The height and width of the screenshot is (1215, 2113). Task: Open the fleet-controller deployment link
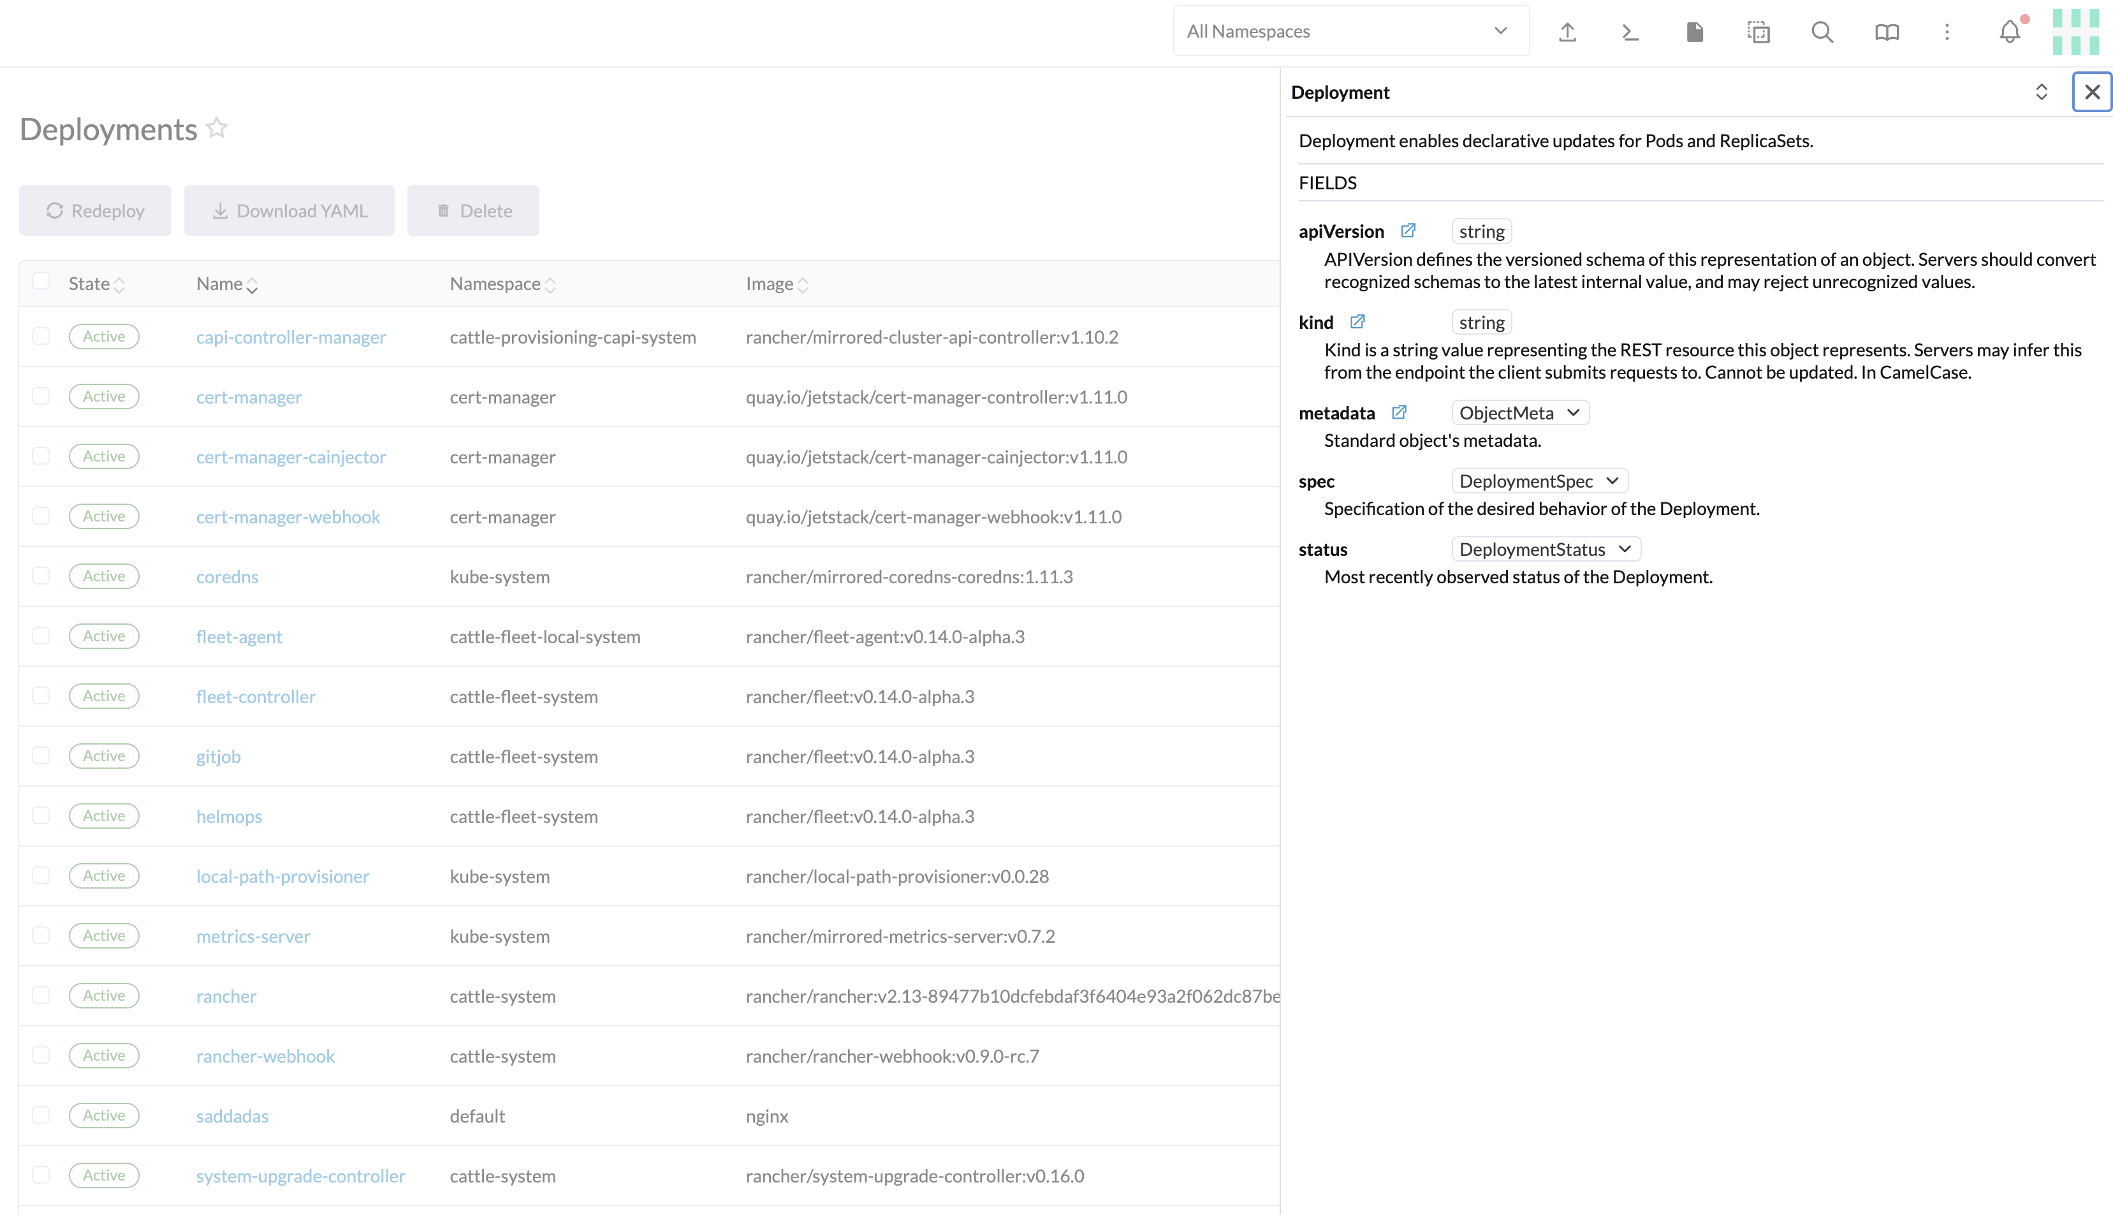coord(256,696)
